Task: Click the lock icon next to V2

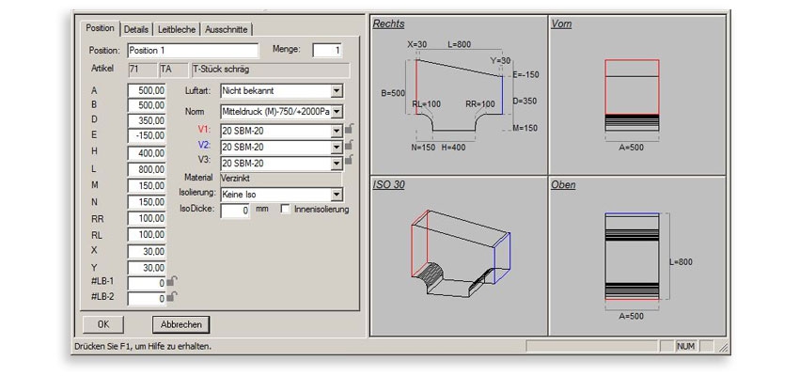Action: (x=349, y=145)
